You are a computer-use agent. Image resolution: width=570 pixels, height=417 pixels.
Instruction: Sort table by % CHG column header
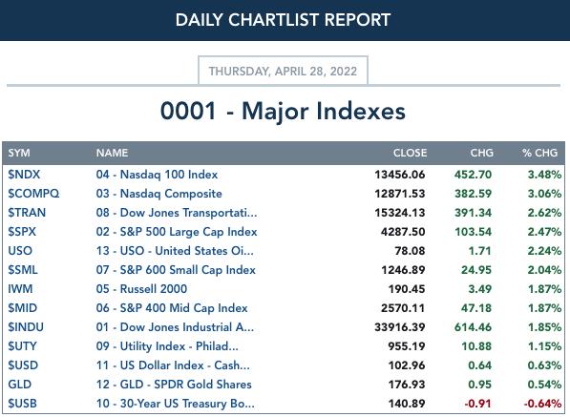(x=539, y=153)
